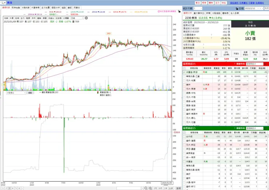Click the 今天 button next to date
The height and width of the screenshot is (190, 269).
(266, 8)
